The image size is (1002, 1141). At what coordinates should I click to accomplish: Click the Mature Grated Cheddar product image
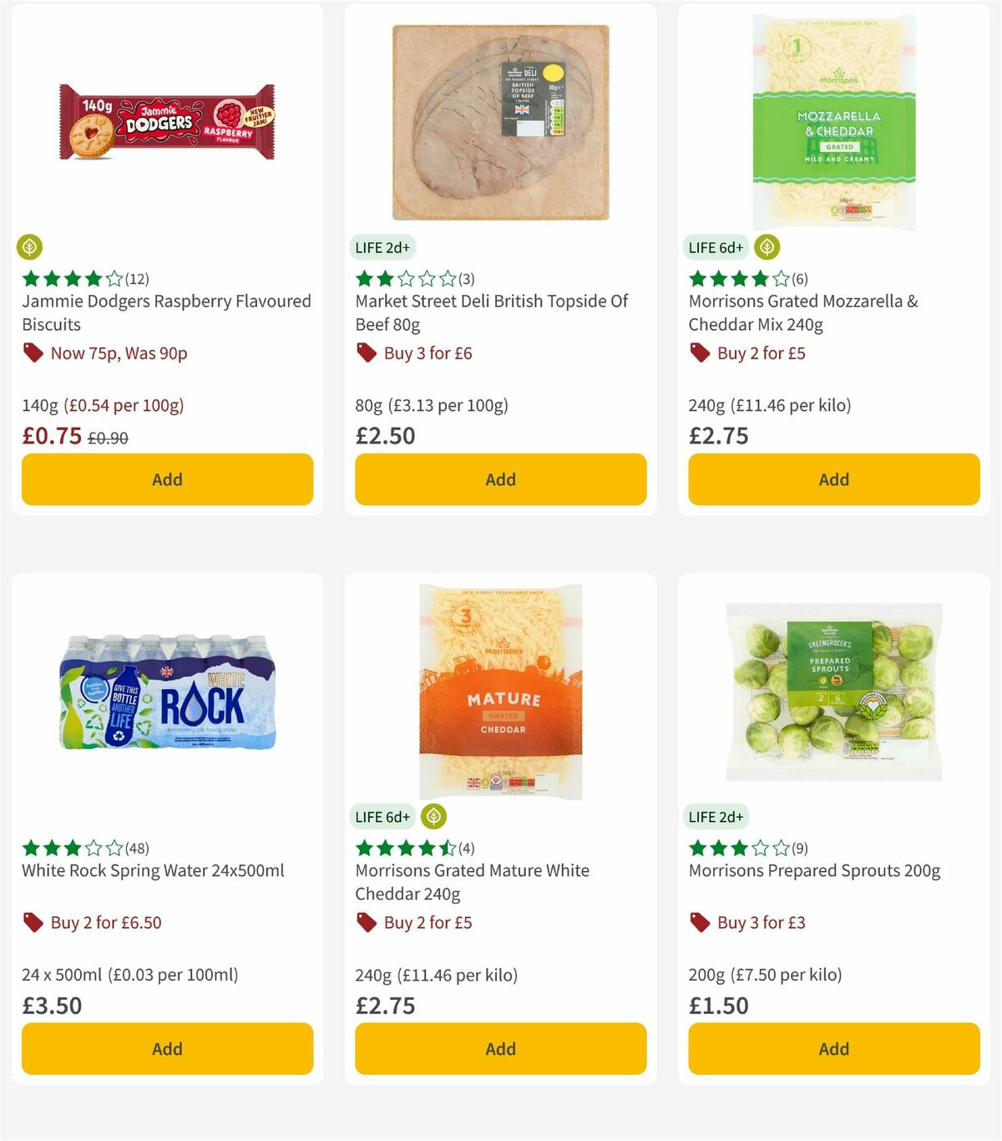(x=499, y=693)
